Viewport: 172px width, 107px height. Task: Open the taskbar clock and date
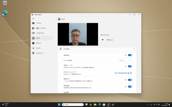click(x=165, y=105)
